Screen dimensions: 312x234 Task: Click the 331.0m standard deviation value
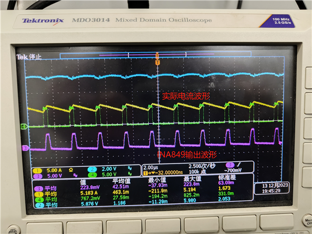click(x=226, y=194)
